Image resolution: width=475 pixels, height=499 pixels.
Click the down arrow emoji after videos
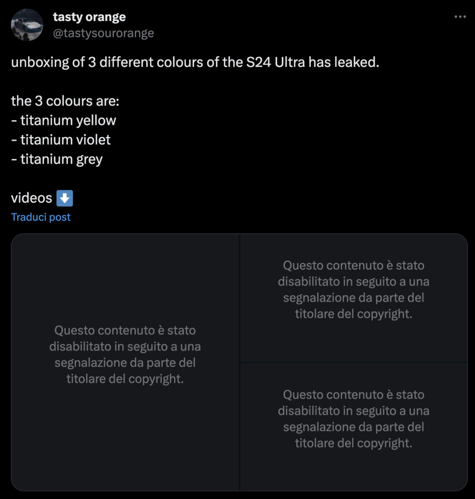tap(65, 198)
